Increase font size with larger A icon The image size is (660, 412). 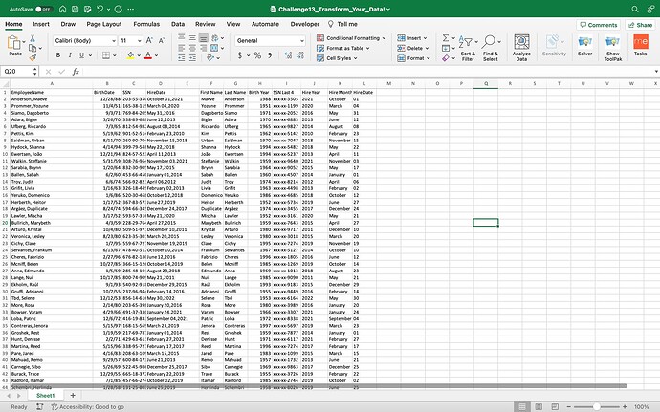coord(149,40)
